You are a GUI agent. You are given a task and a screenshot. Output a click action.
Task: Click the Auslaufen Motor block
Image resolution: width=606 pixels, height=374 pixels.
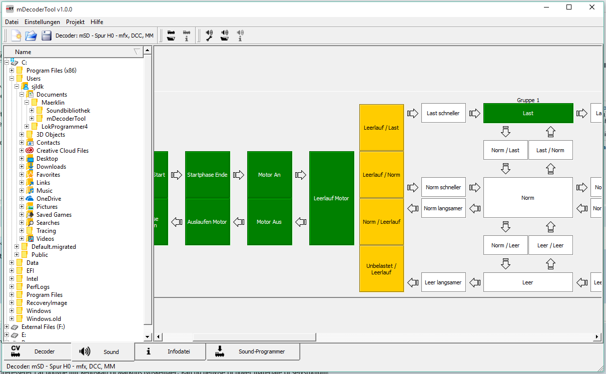207,222
